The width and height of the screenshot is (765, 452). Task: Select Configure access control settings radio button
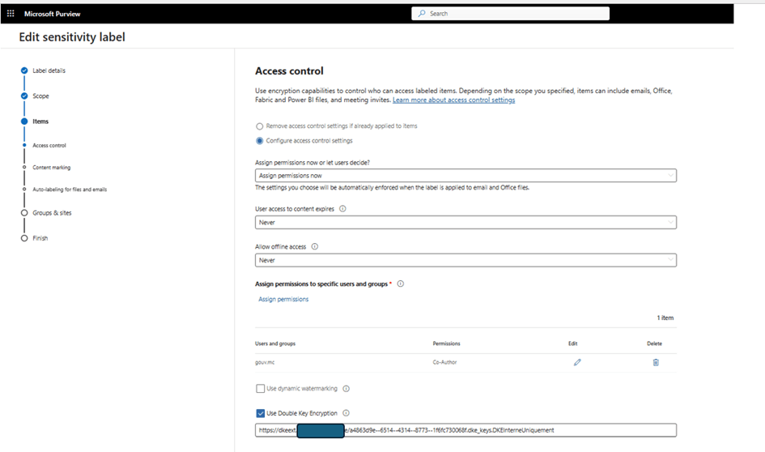260,140
